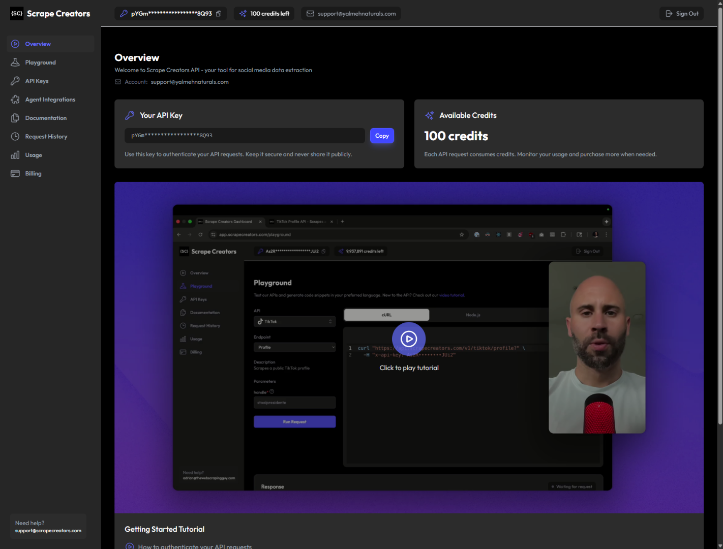Click the support@scrapecreators.com help link

[48, 531]
